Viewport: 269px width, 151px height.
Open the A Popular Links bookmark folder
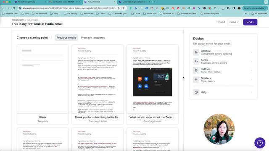10,13
